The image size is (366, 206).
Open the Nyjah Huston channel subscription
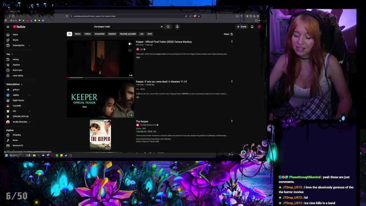tap(18, 100)
